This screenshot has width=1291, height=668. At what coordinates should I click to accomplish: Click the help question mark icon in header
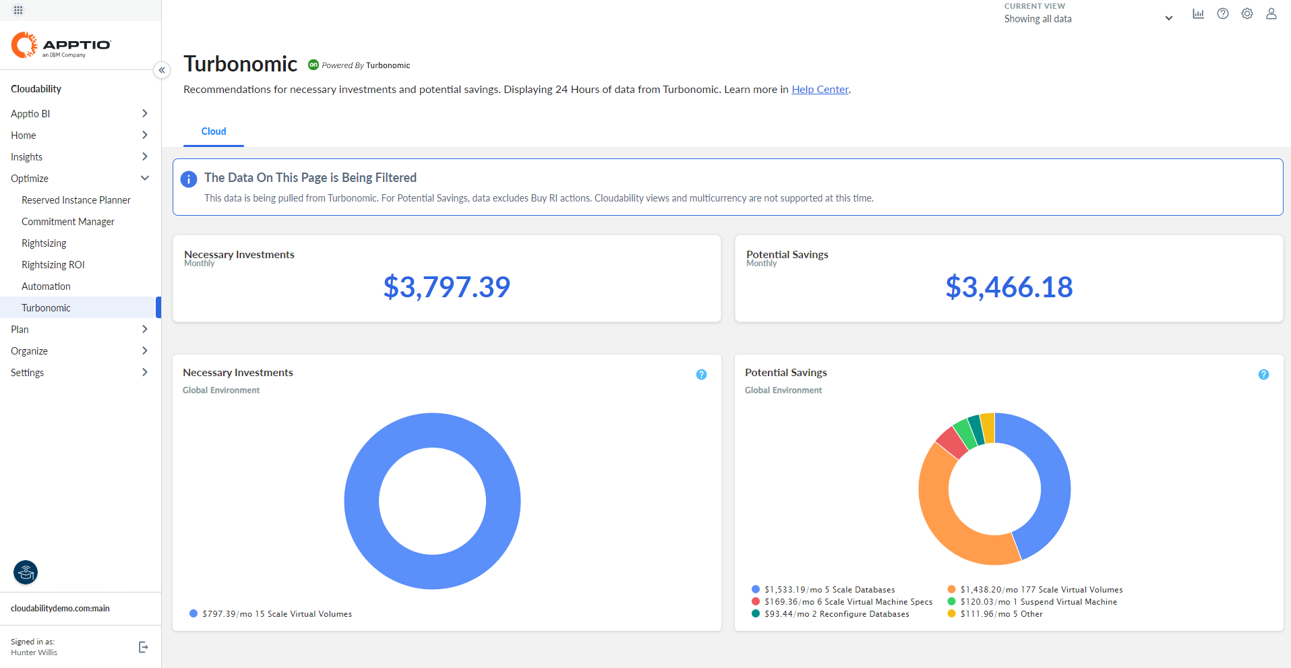pos(1222,14)
